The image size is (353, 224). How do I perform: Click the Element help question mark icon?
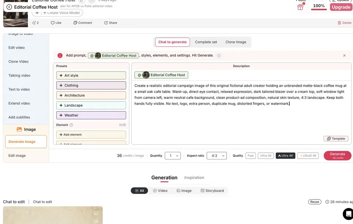pos(71,125)
